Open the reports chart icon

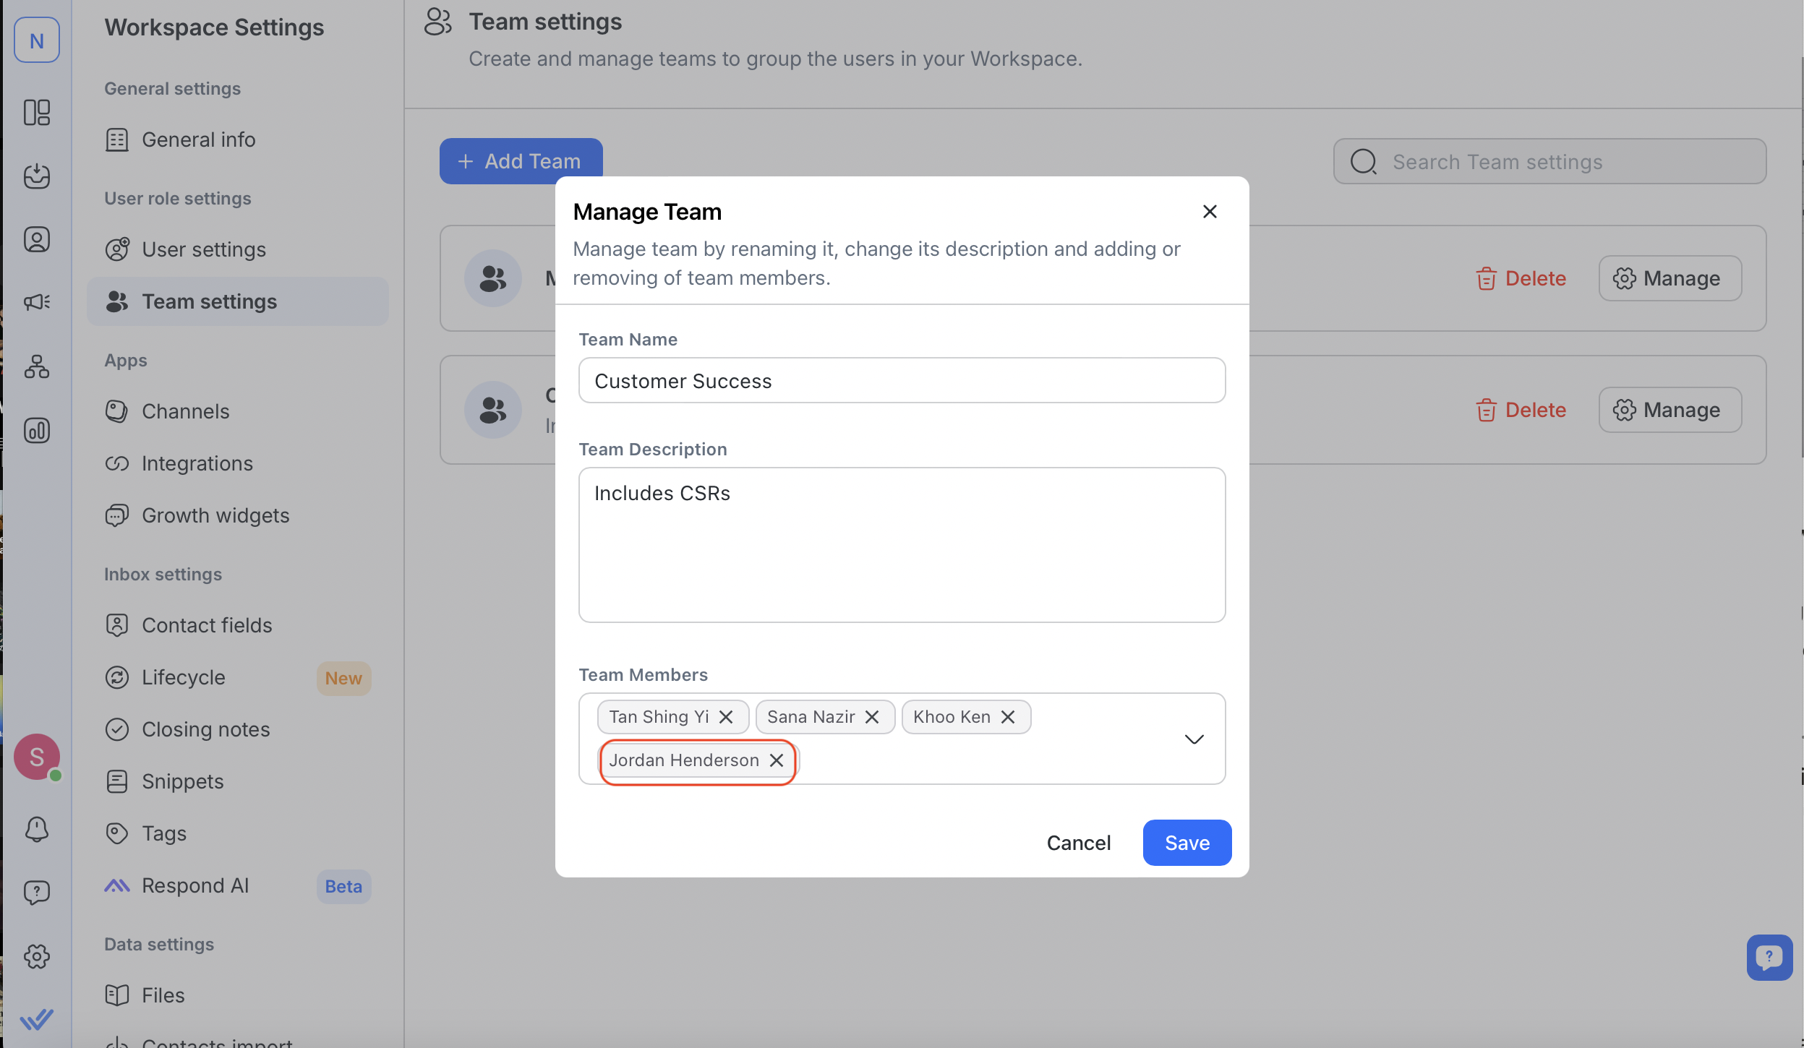37,431
